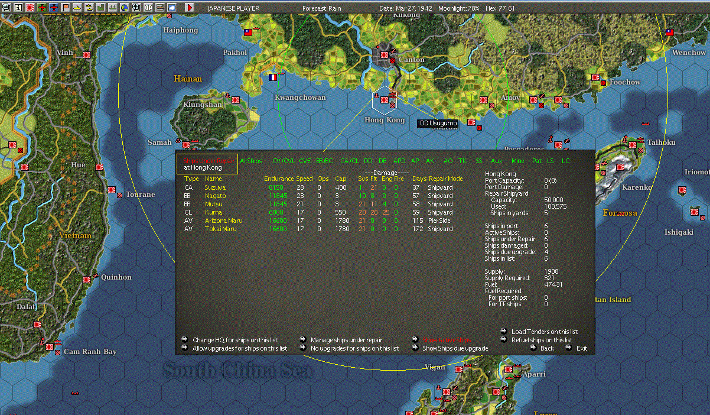Toggle the BB/BC ship type filter
The width and height of the screenshot is (710, 415).
[x=324, y=161]
